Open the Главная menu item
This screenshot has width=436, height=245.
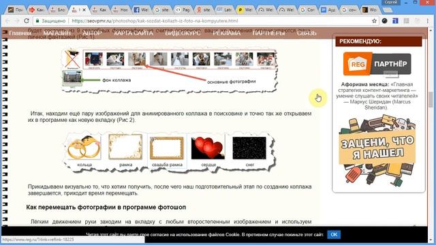point(20,33)
